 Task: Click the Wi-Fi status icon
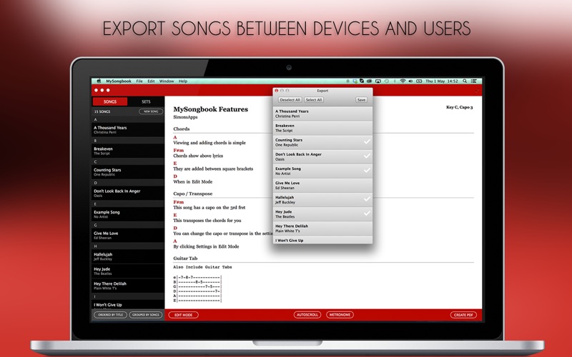pyautogui.click(x=403, y=81)
